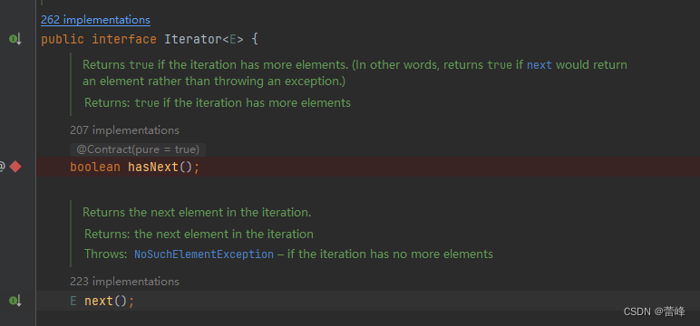Click the annotation @ gutter marker at hasNext line
700x326 pixels.
click(x=2, y=167)
